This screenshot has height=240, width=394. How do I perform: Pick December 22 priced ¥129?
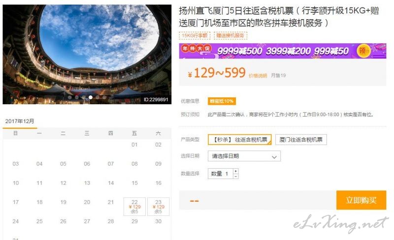tap(134, 207)
